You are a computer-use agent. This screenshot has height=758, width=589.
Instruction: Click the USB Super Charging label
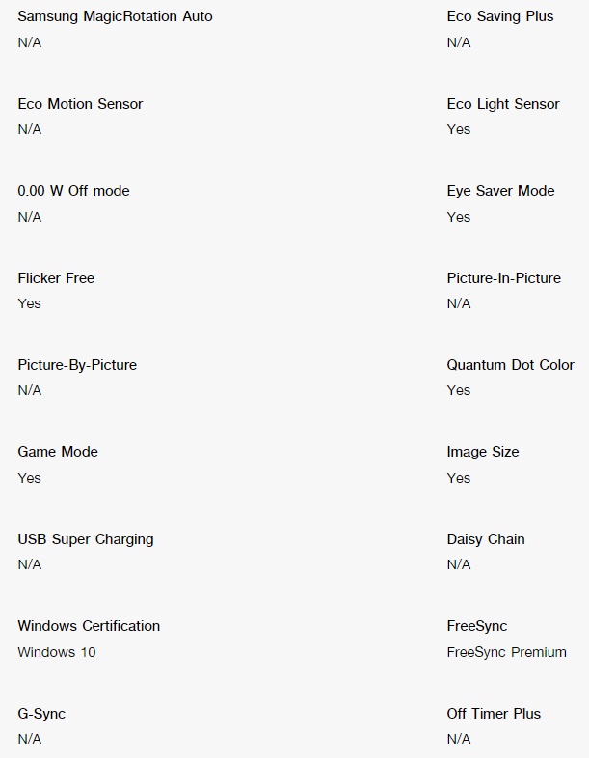coord(86,539)
